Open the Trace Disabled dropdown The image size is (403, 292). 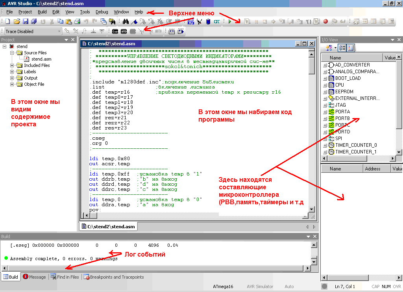pos(59,31)
